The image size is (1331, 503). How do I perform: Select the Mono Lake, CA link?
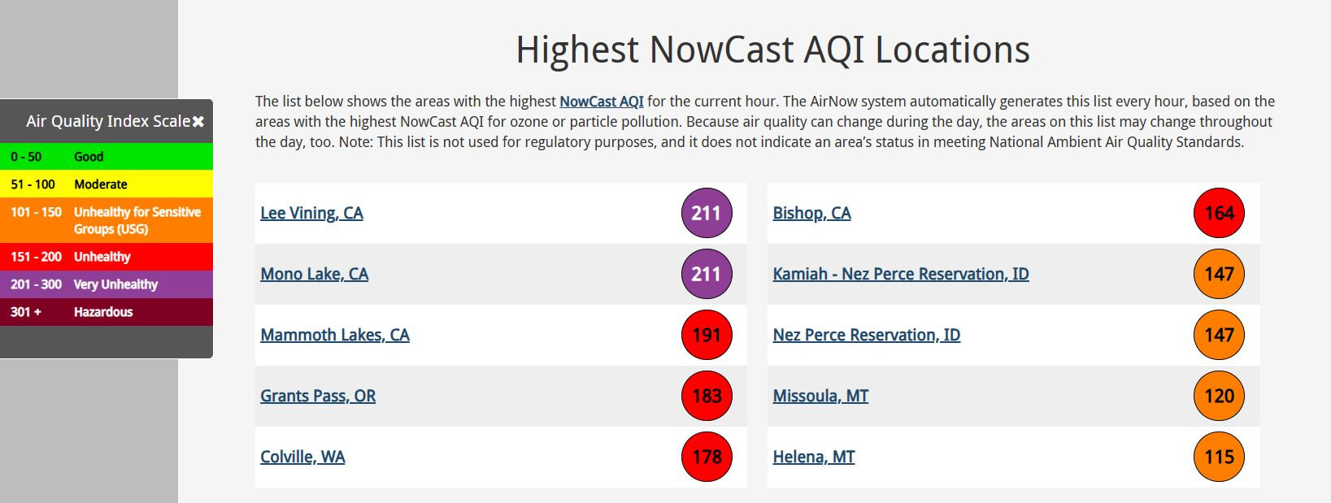pyautogui.click(x=314, y=274)
